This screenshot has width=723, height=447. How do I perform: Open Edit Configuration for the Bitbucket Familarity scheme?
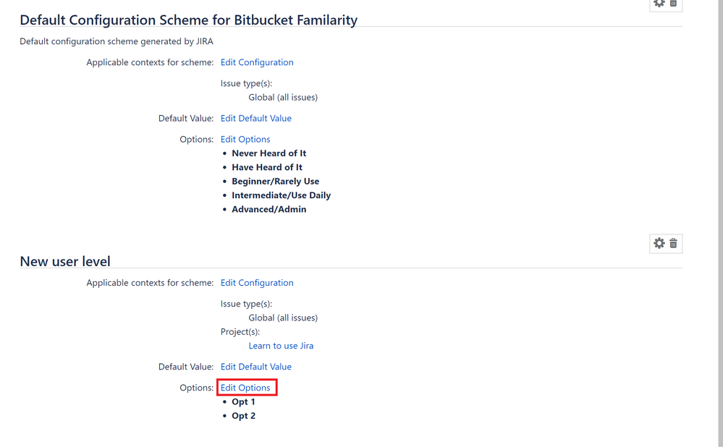[257, 62]
